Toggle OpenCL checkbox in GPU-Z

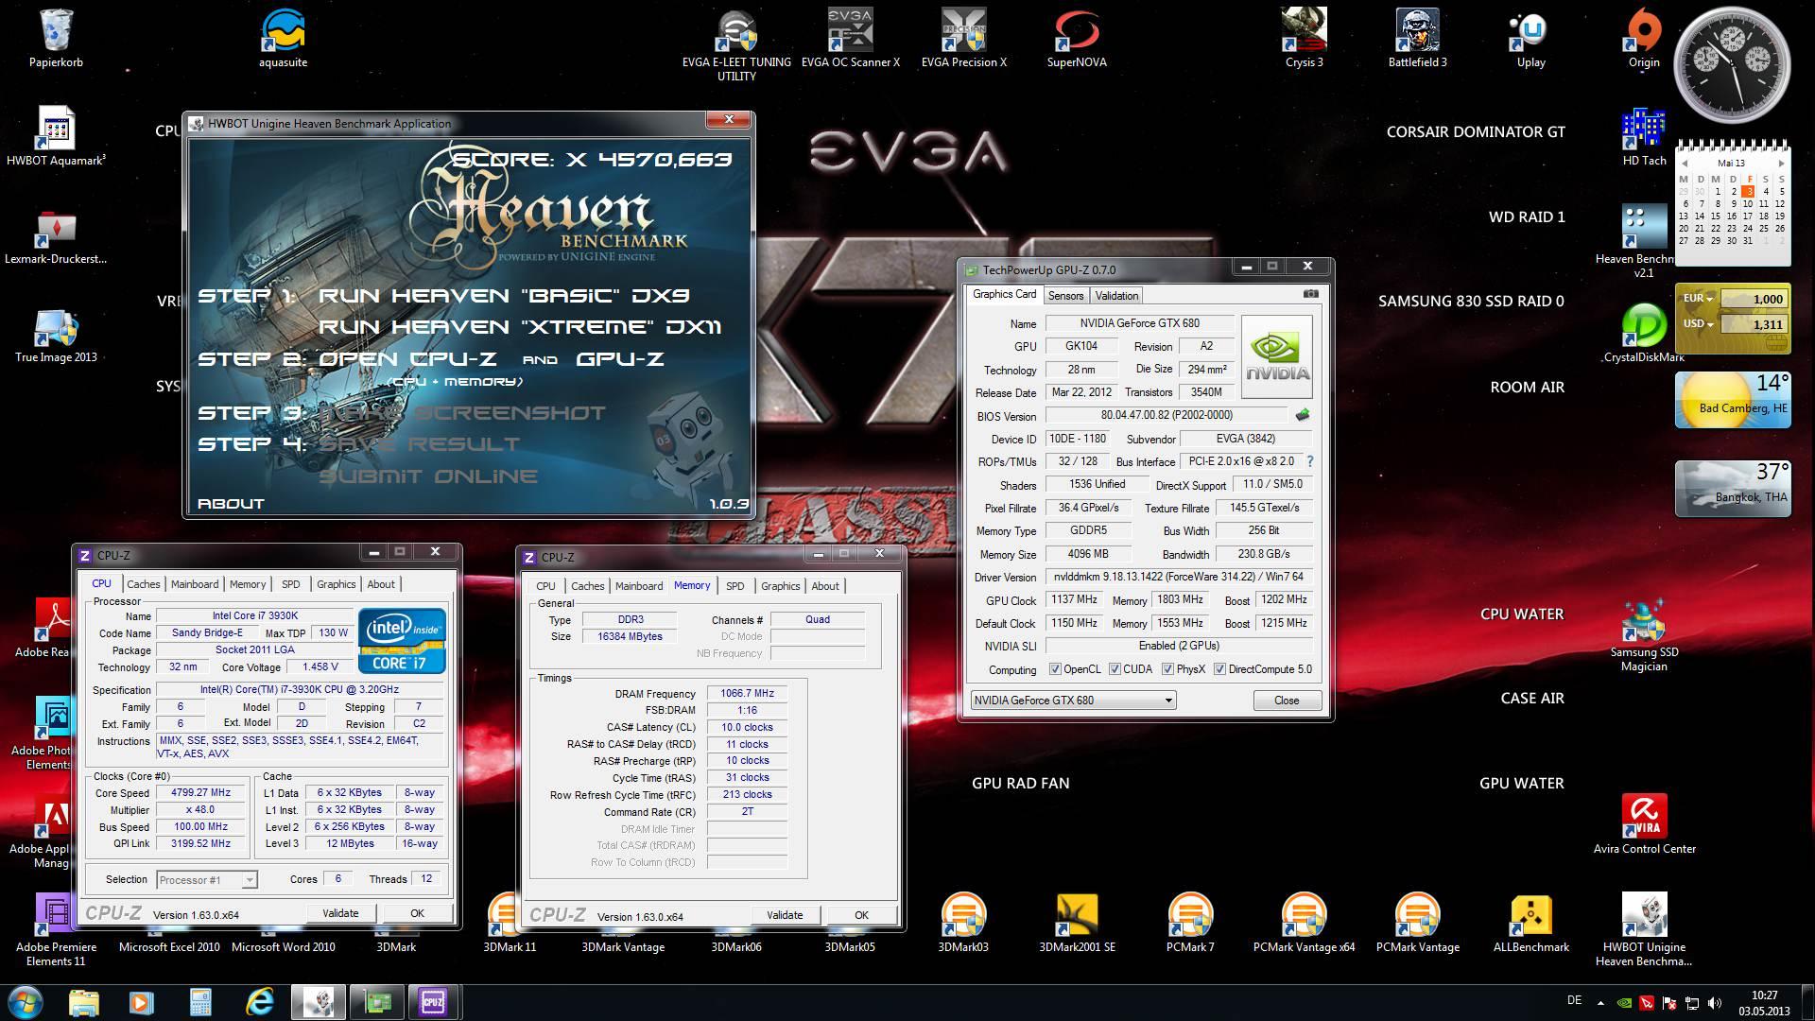click(x=1055, y=669)
